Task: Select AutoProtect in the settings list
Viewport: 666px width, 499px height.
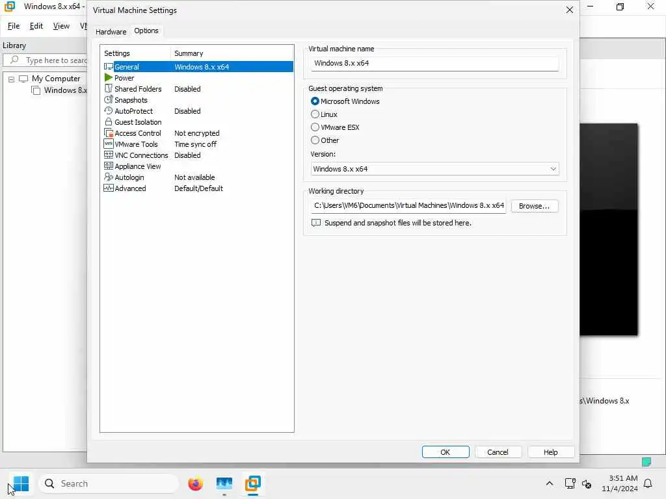Action: coord(196,111)
